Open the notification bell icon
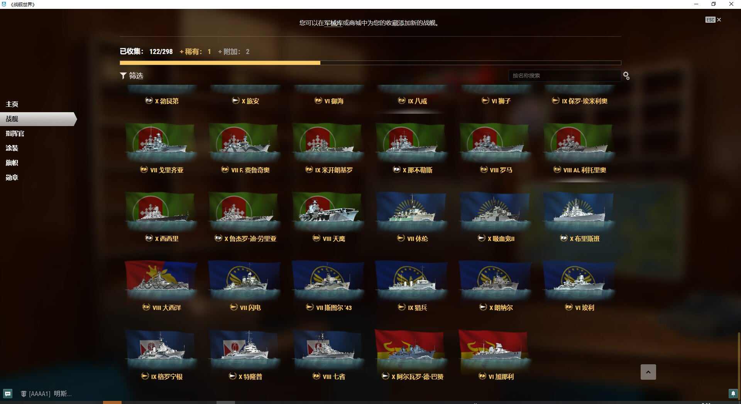The width and height of the screenshot is (741, 404). pos(733,394)
